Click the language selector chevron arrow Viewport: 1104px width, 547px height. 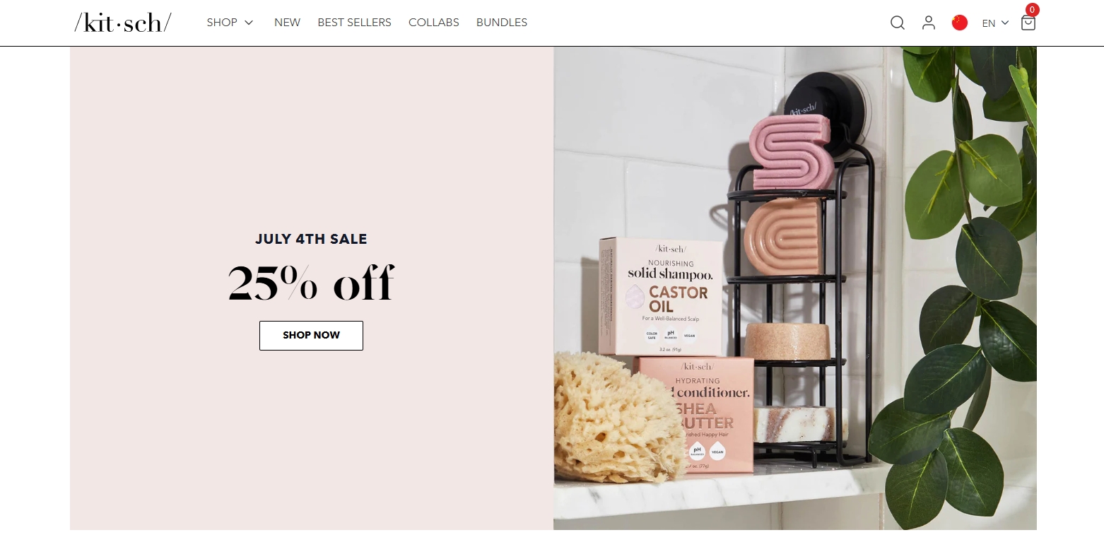click(1005, 23)
